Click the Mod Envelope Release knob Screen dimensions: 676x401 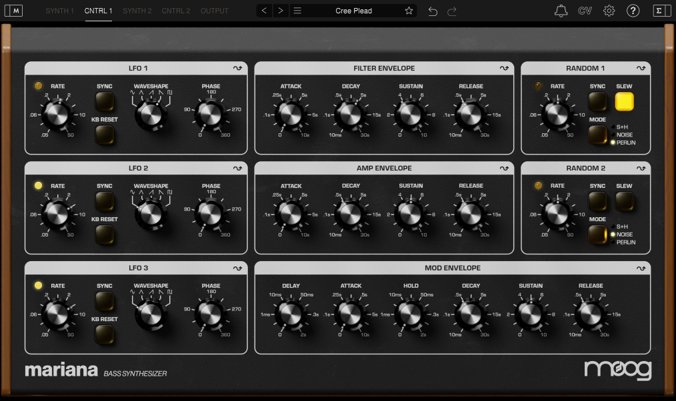tap(591, 314)
